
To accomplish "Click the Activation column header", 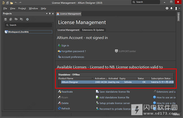I will tap(101, 78).
